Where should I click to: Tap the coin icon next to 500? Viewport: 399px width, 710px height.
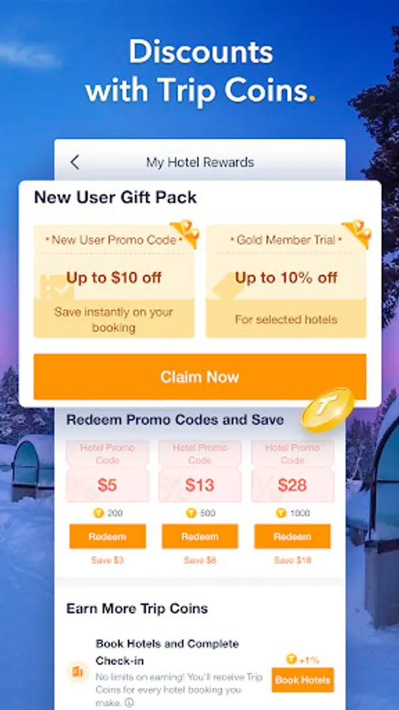click(x=192, y=513)
